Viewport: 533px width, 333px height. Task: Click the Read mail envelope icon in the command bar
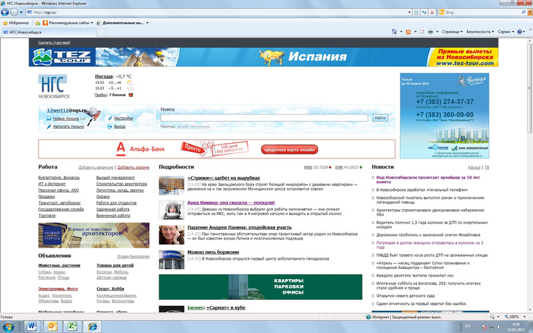422,31
